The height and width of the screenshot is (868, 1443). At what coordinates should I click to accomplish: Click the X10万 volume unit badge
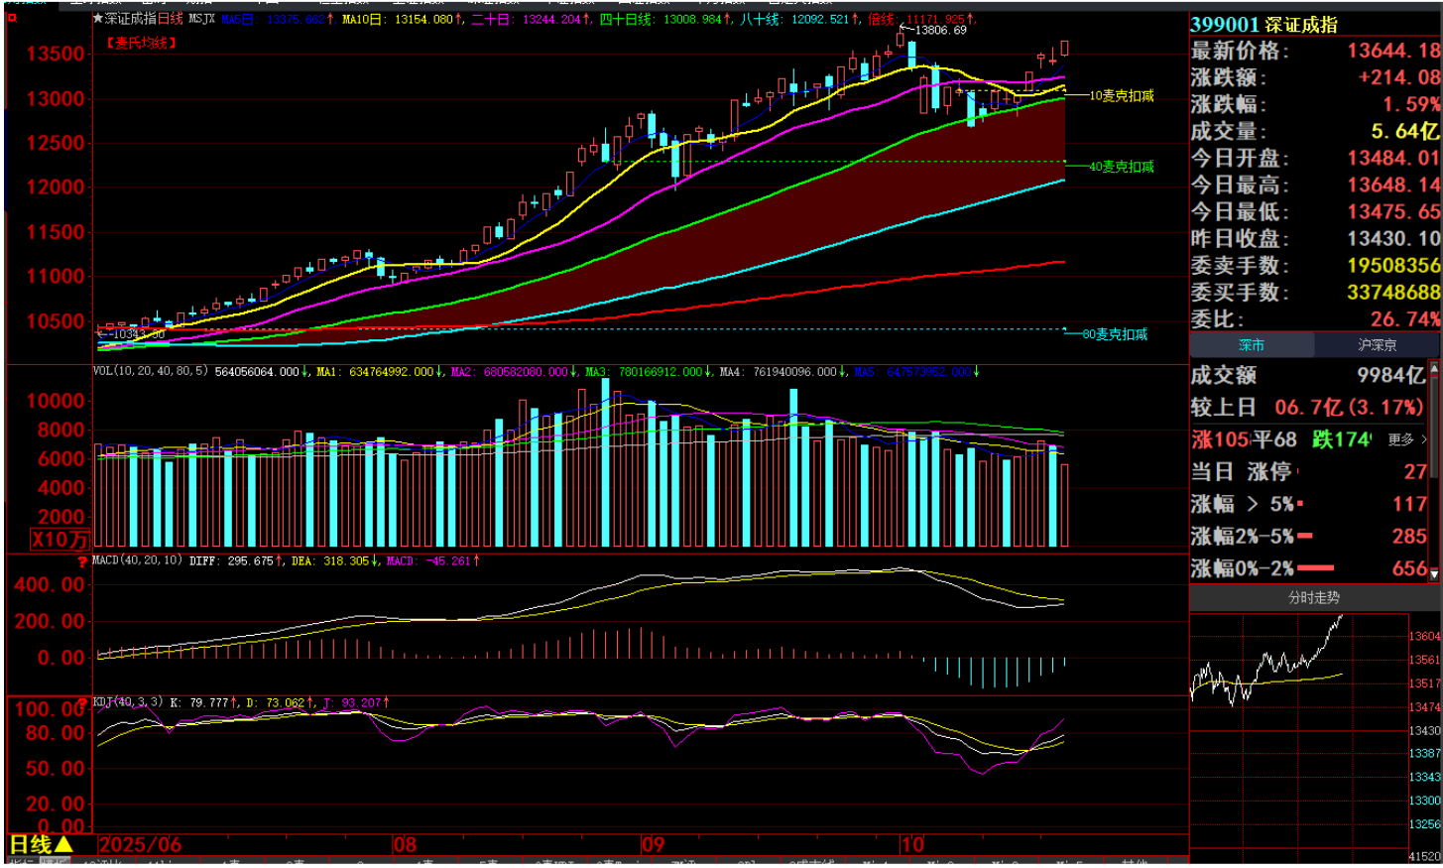tap(60, 540)
